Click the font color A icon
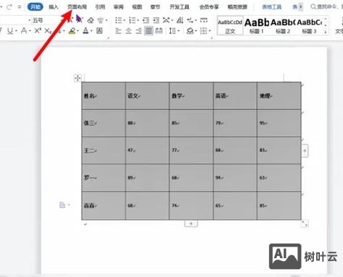This screenshot has width=343, height=277. pyautogui.click(x=85, y=30)
